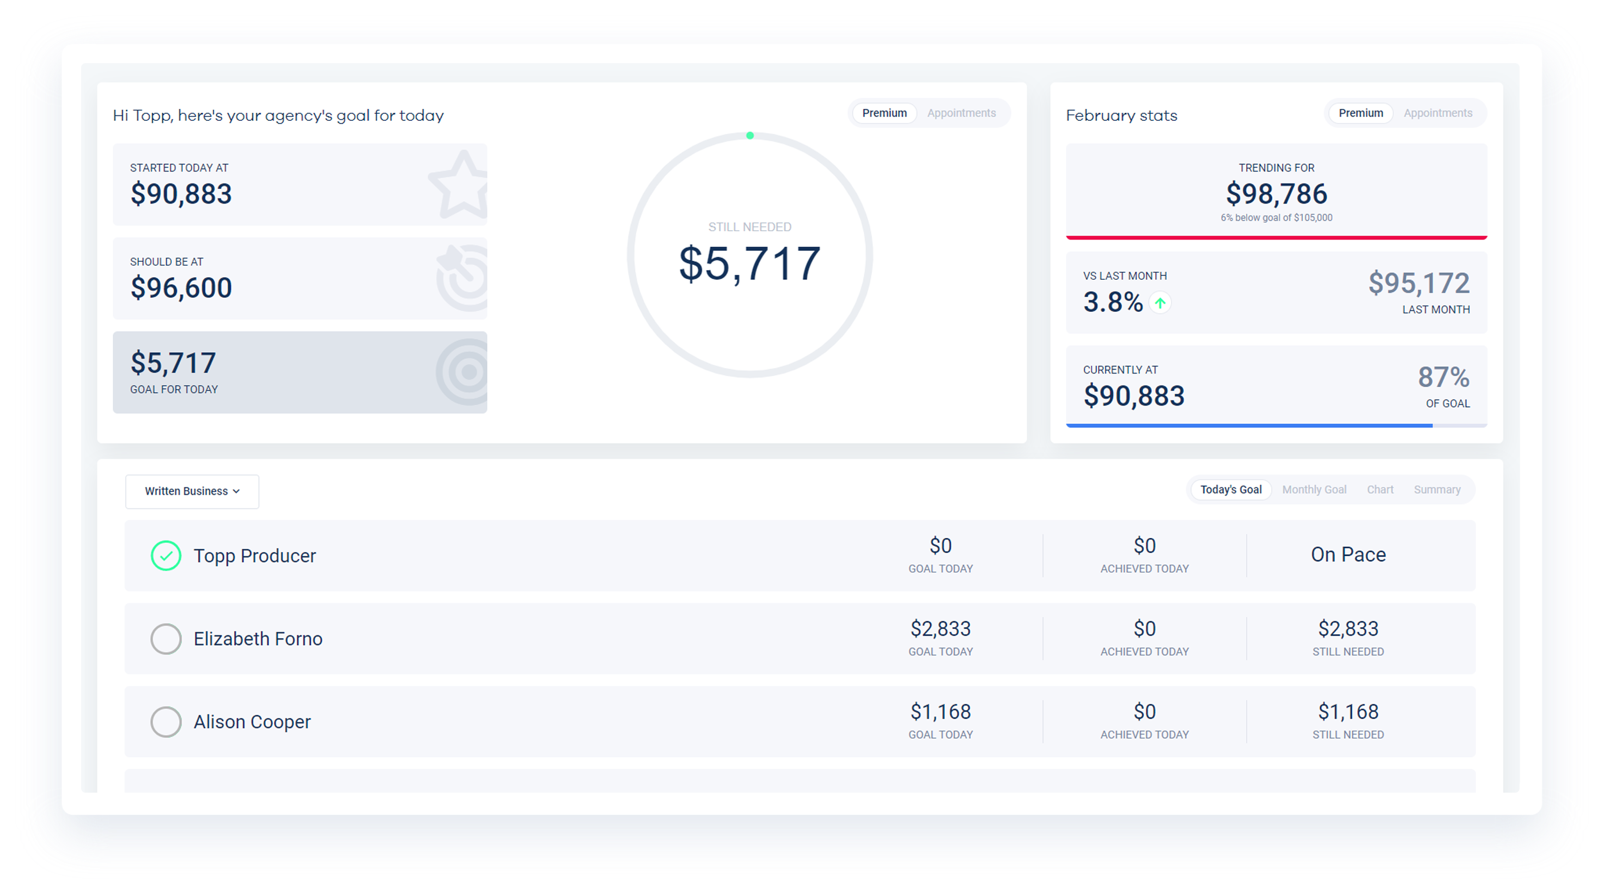Select the Today's Goal tab
1604x895 pixels.
pos(1230,490)
